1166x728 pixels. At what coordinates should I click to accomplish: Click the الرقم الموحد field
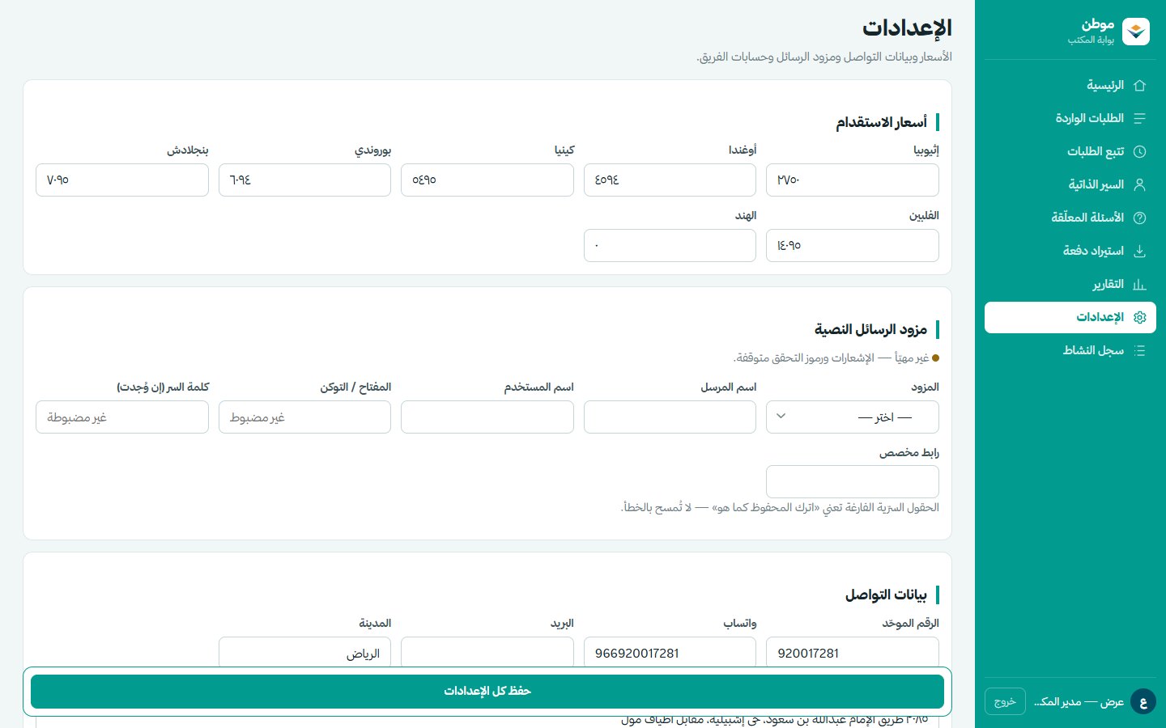pos(853,652)
